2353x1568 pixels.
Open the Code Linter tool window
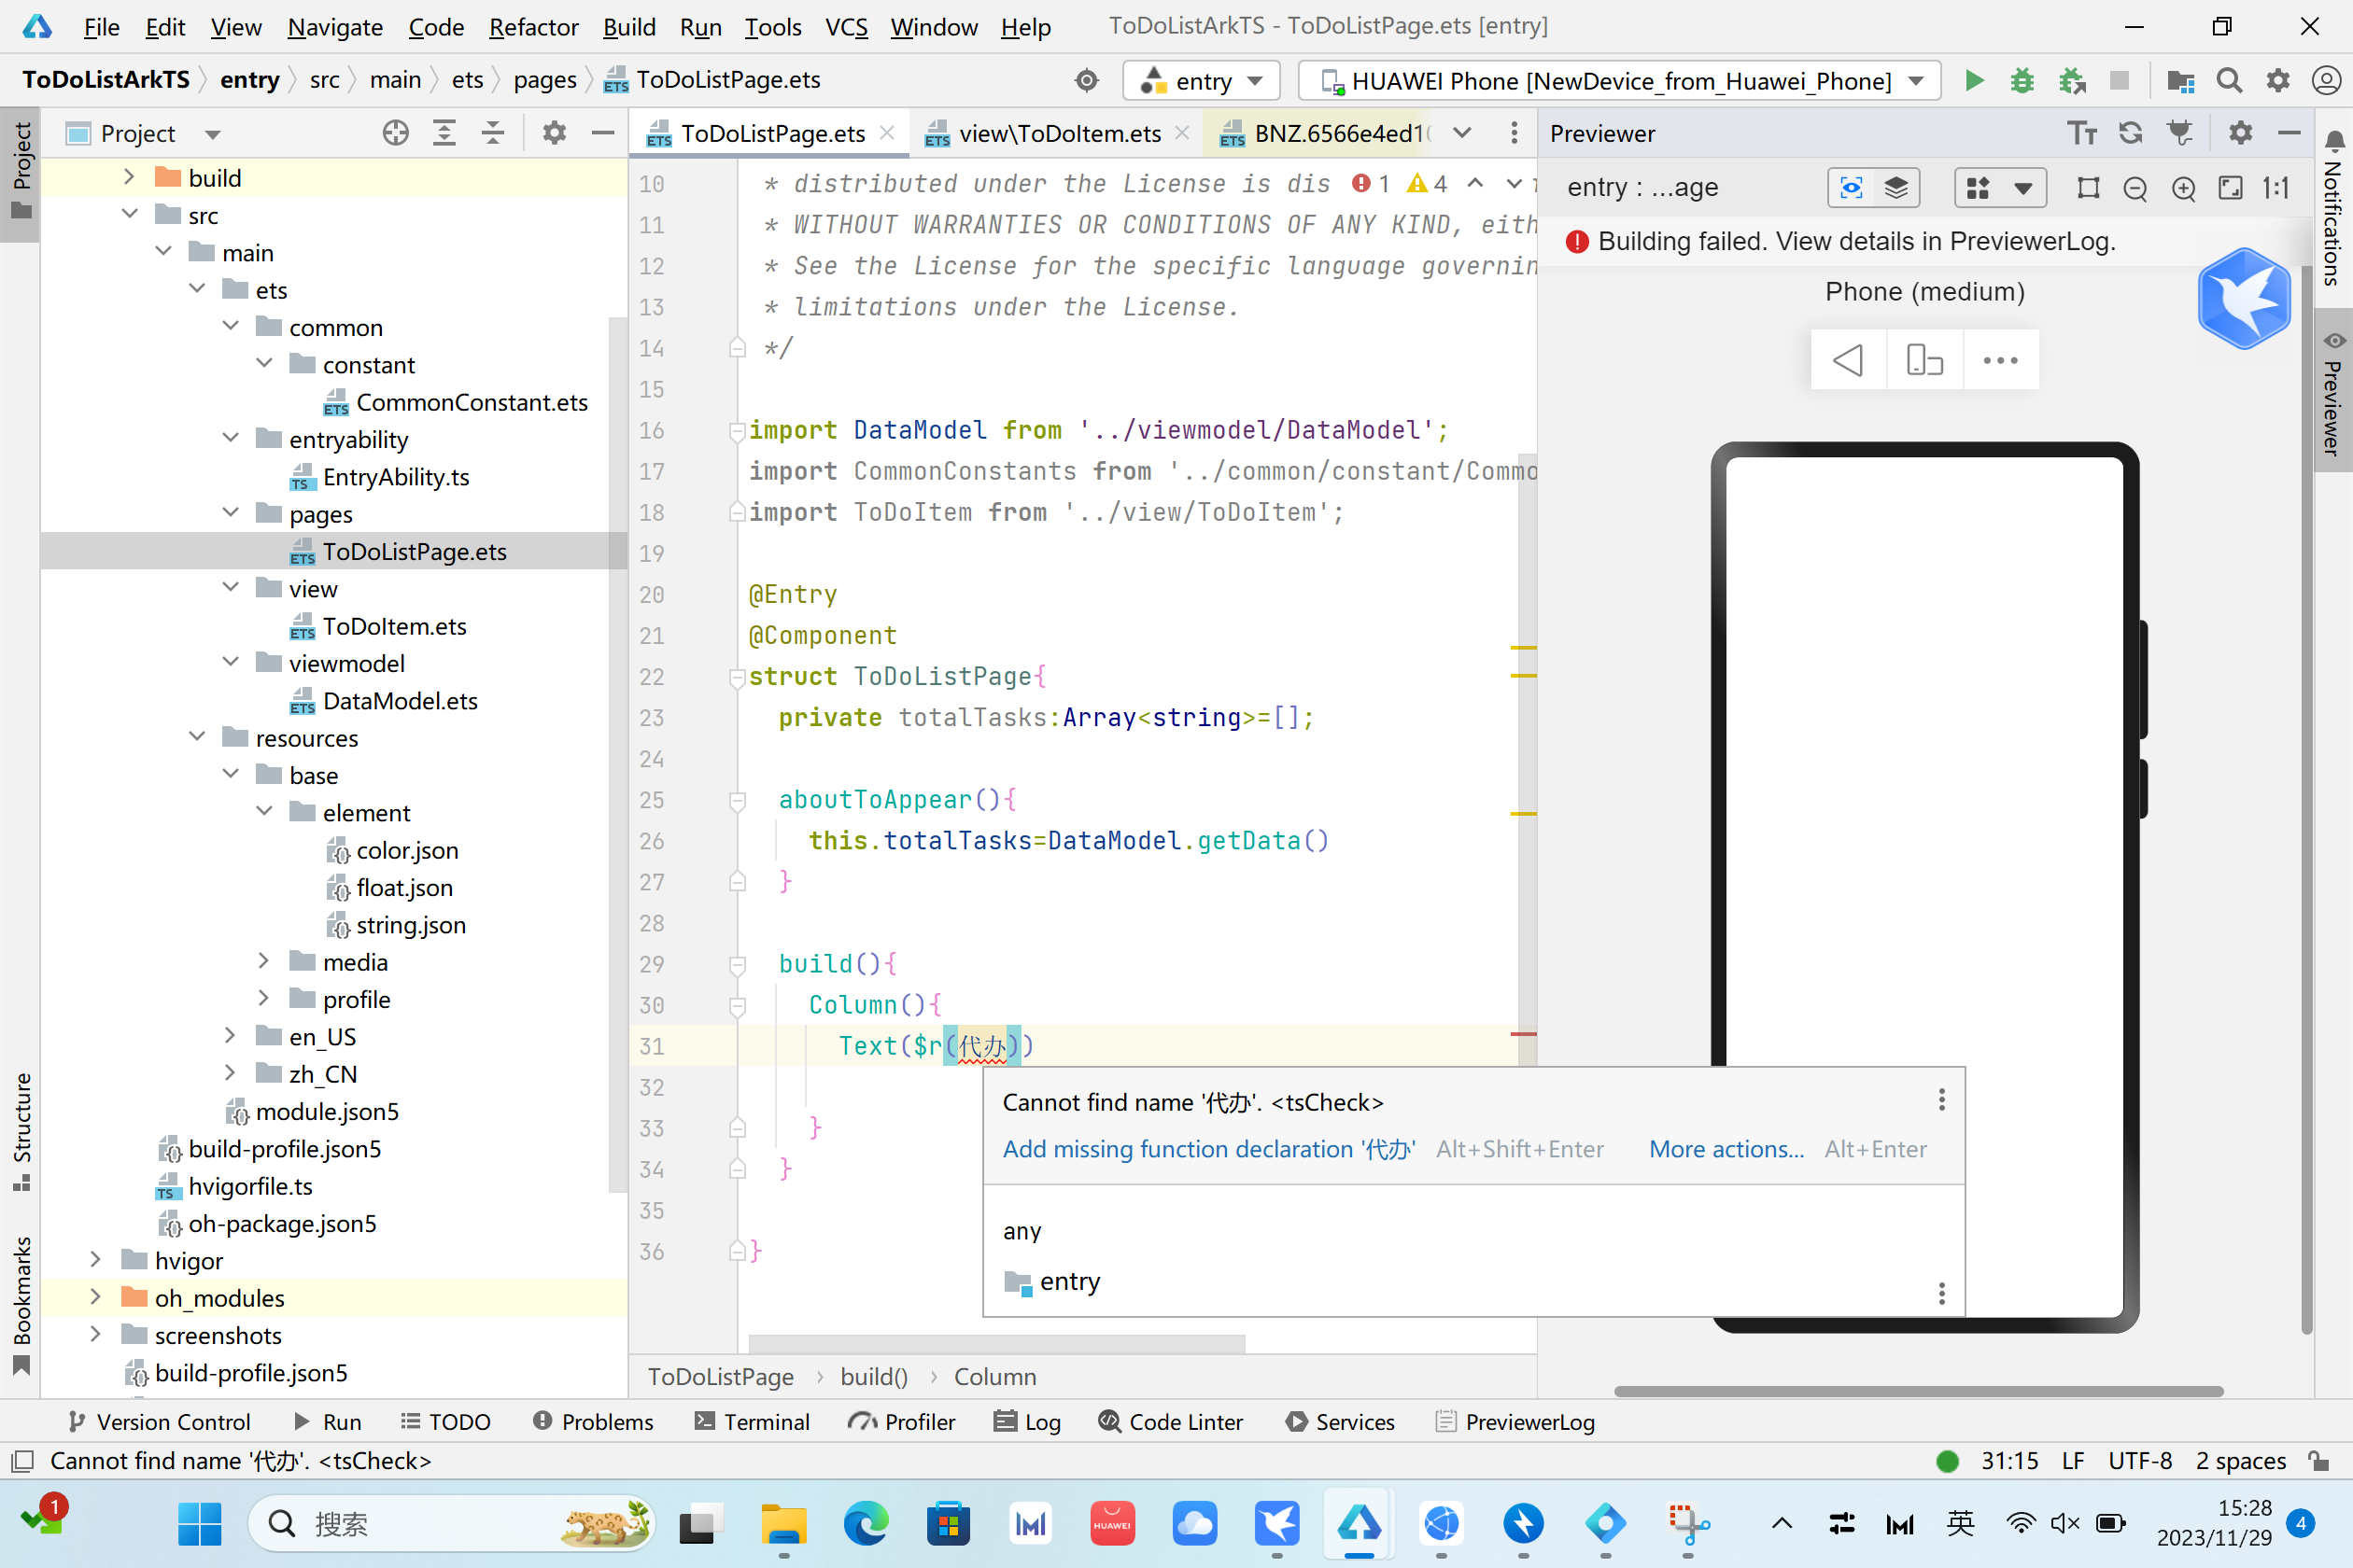[1171, 1421]
